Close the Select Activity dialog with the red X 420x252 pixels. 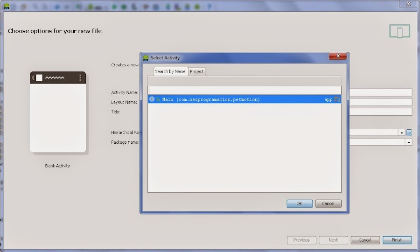(338, 56)
